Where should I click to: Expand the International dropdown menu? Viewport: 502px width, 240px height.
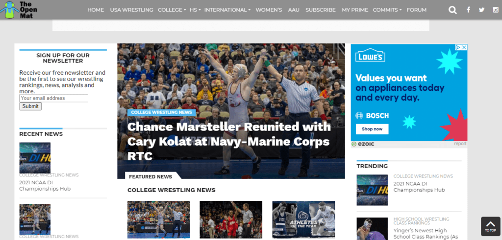point(227,10)
